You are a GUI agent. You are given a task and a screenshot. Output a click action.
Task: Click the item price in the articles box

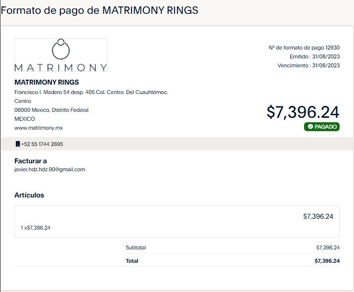[318, 216]
